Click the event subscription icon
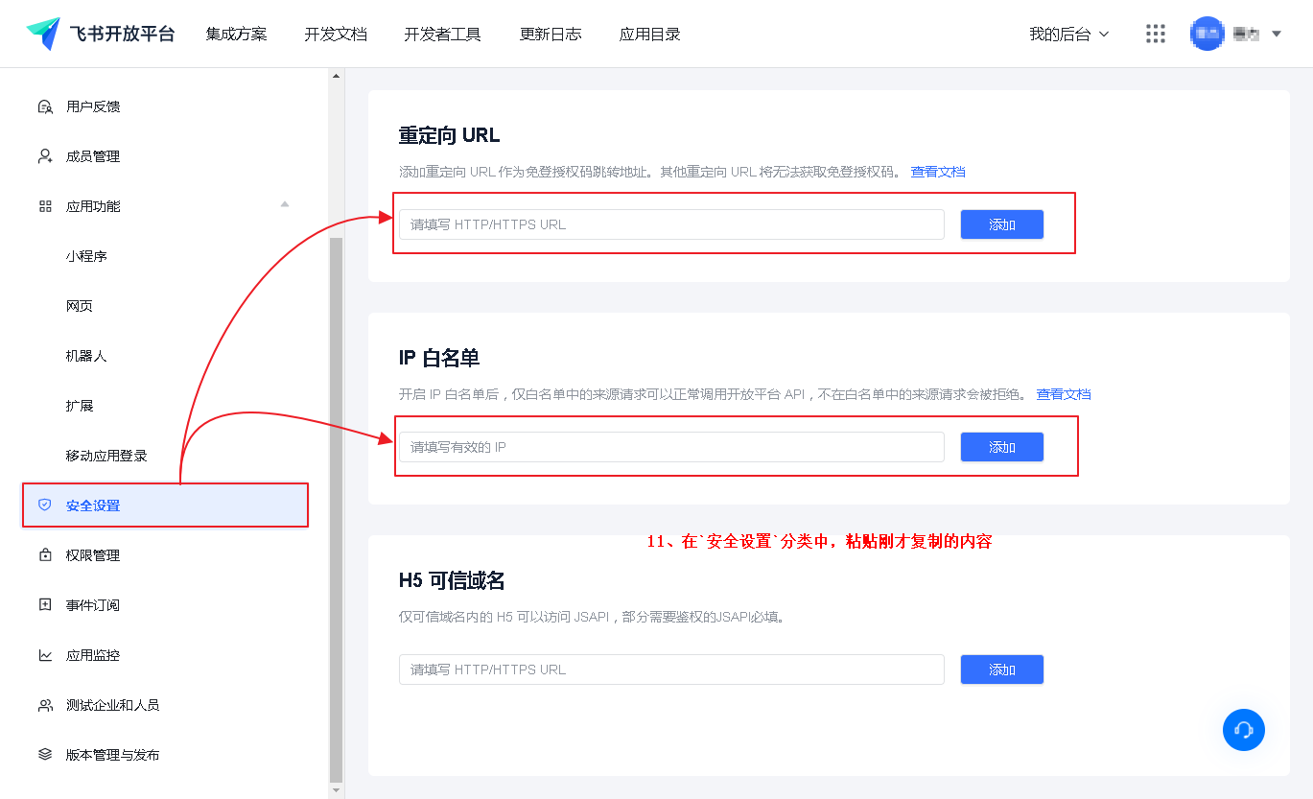The image size is (1313, 799). (x=45, y=605)
